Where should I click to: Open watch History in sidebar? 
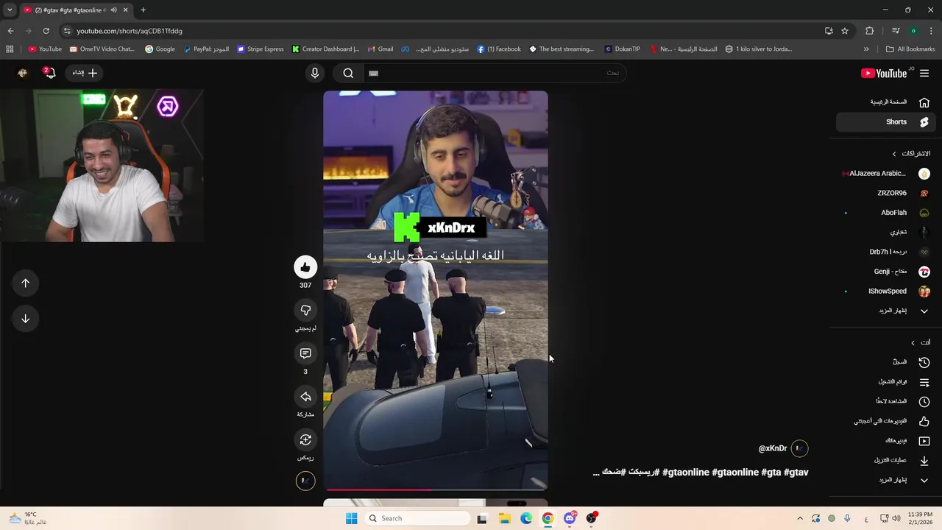(x=886, y=362)
